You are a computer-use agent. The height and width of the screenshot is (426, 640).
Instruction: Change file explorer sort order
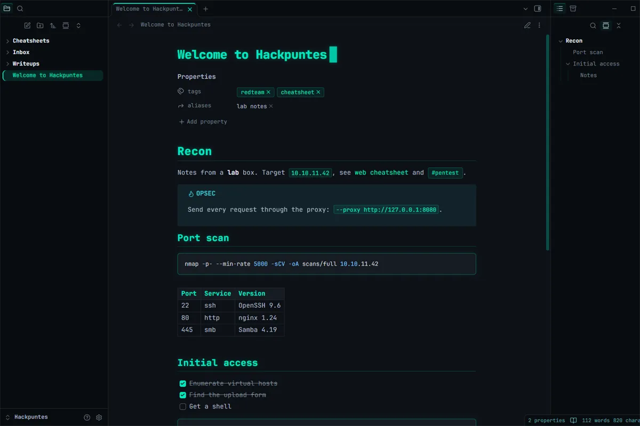pyautogui.click(x=53, y=26)
